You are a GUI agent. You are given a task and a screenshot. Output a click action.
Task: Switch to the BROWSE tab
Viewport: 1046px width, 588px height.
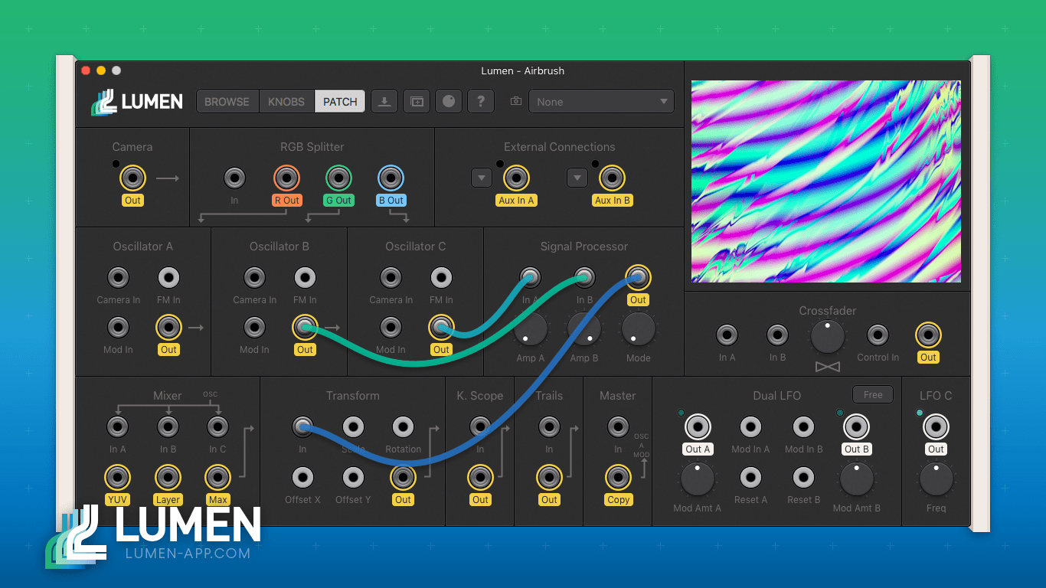[227, 100]
